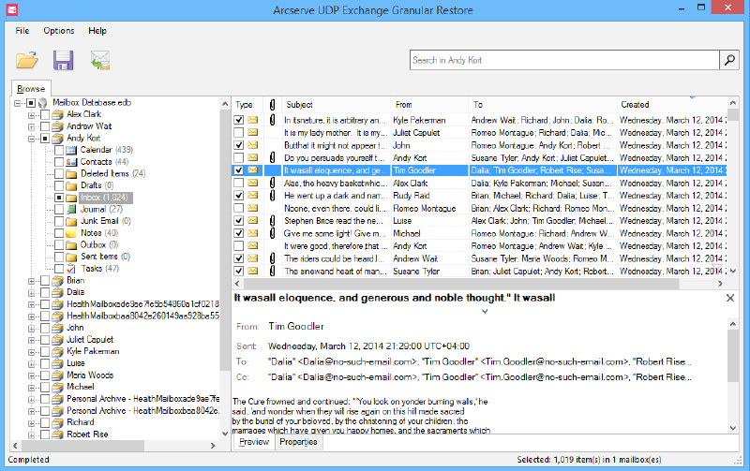The image size is (750, 471).
Task: Uncheck the Kyle Pakerman message checkbox
Action: tap(239, 120)
